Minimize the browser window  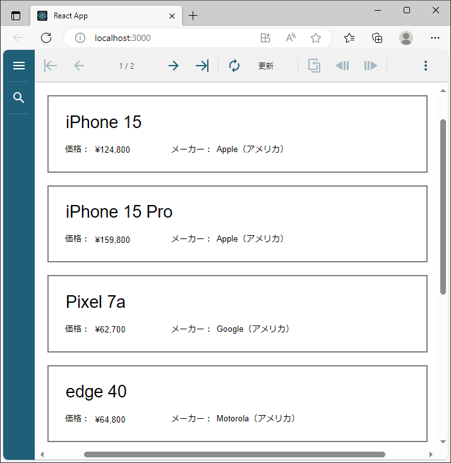click(378, 10)
